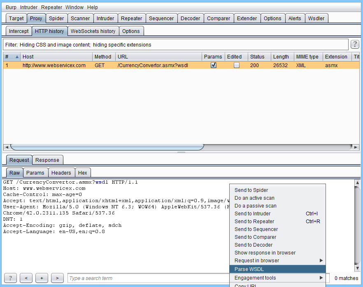Go to next search match button

coord(57,278)
